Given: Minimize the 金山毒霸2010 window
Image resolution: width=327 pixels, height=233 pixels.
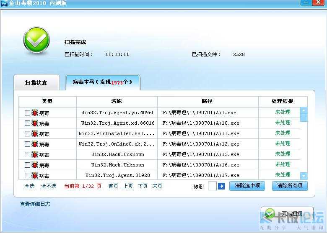Looking at the screenshot, I should point(306,3).
